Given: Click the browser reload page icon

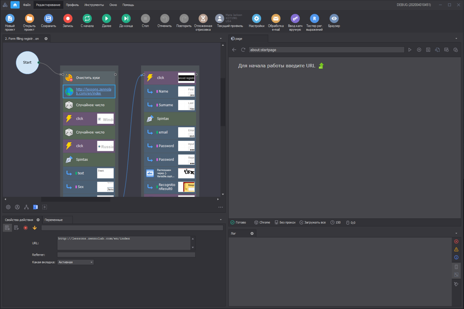Looking at the screenshot, I should [243, 50].
